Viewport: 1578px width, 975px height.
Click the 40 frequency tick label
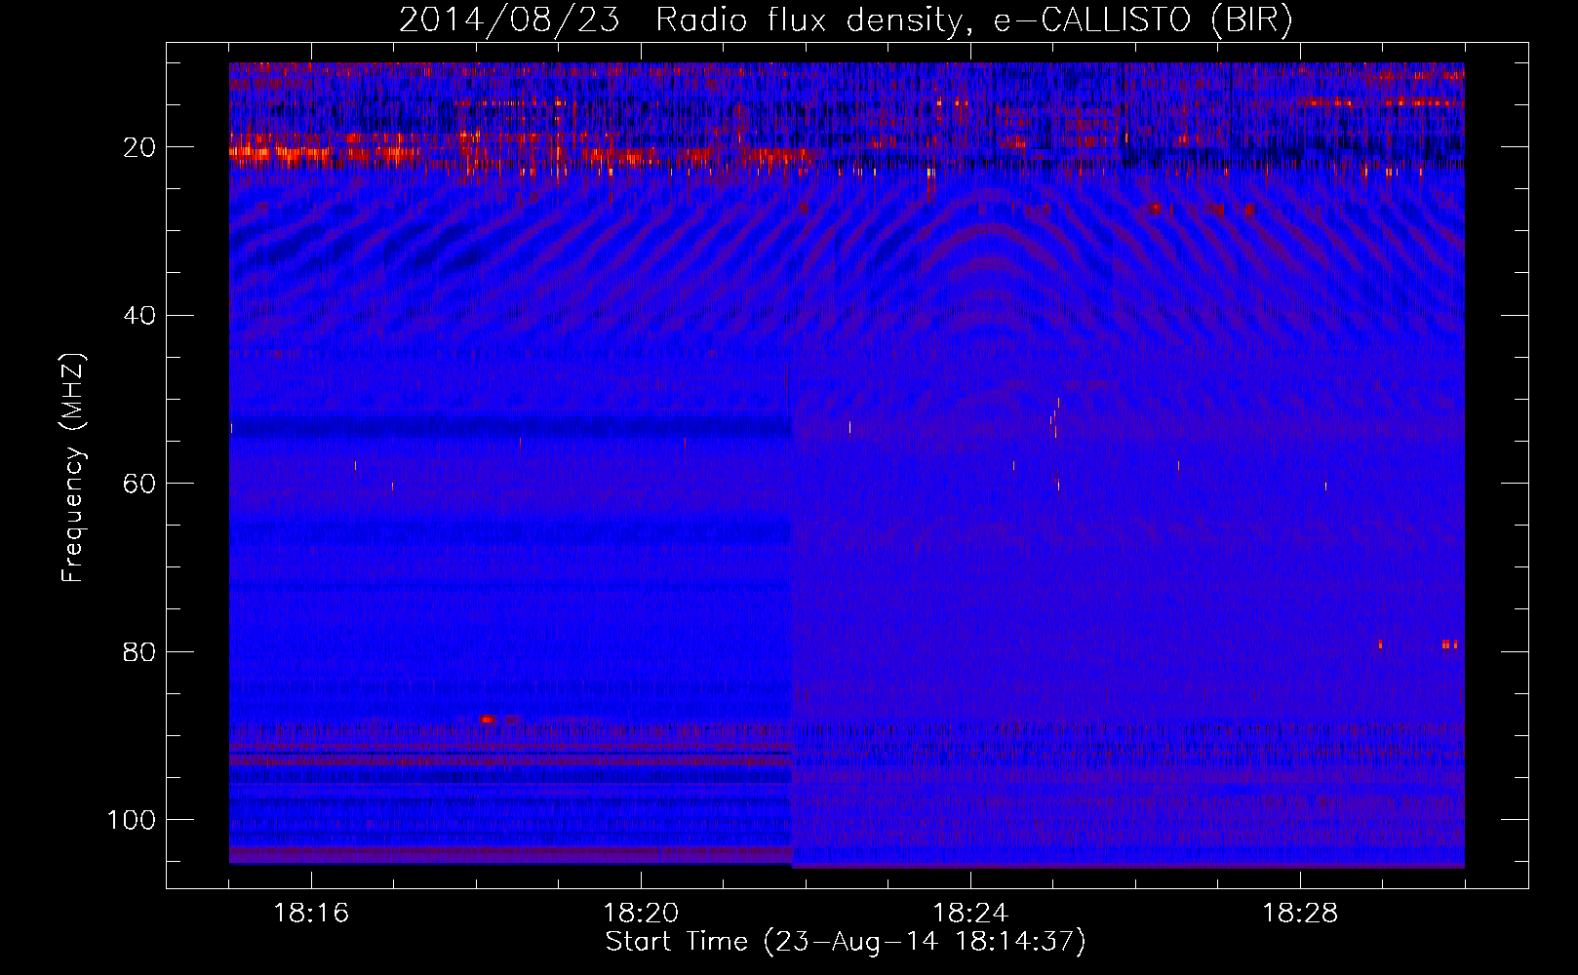tap(139, 316)
